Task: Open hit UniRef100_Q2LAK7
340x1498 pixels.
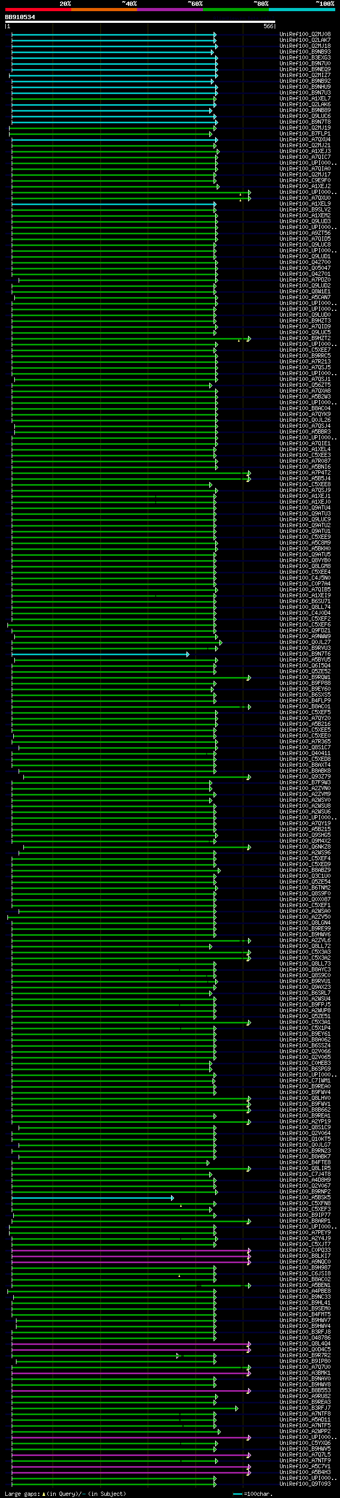Action: click(x=305, y=40)
